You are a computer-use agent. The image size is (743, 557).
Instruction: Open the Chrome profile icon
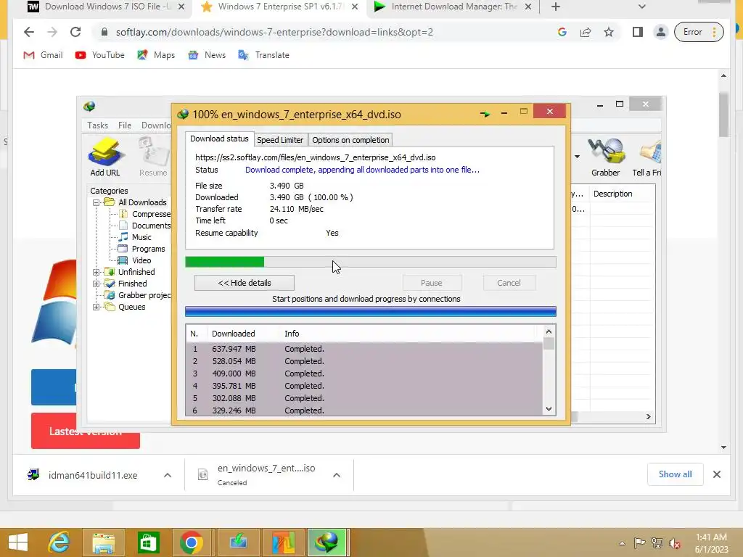[x=660, y=32]
